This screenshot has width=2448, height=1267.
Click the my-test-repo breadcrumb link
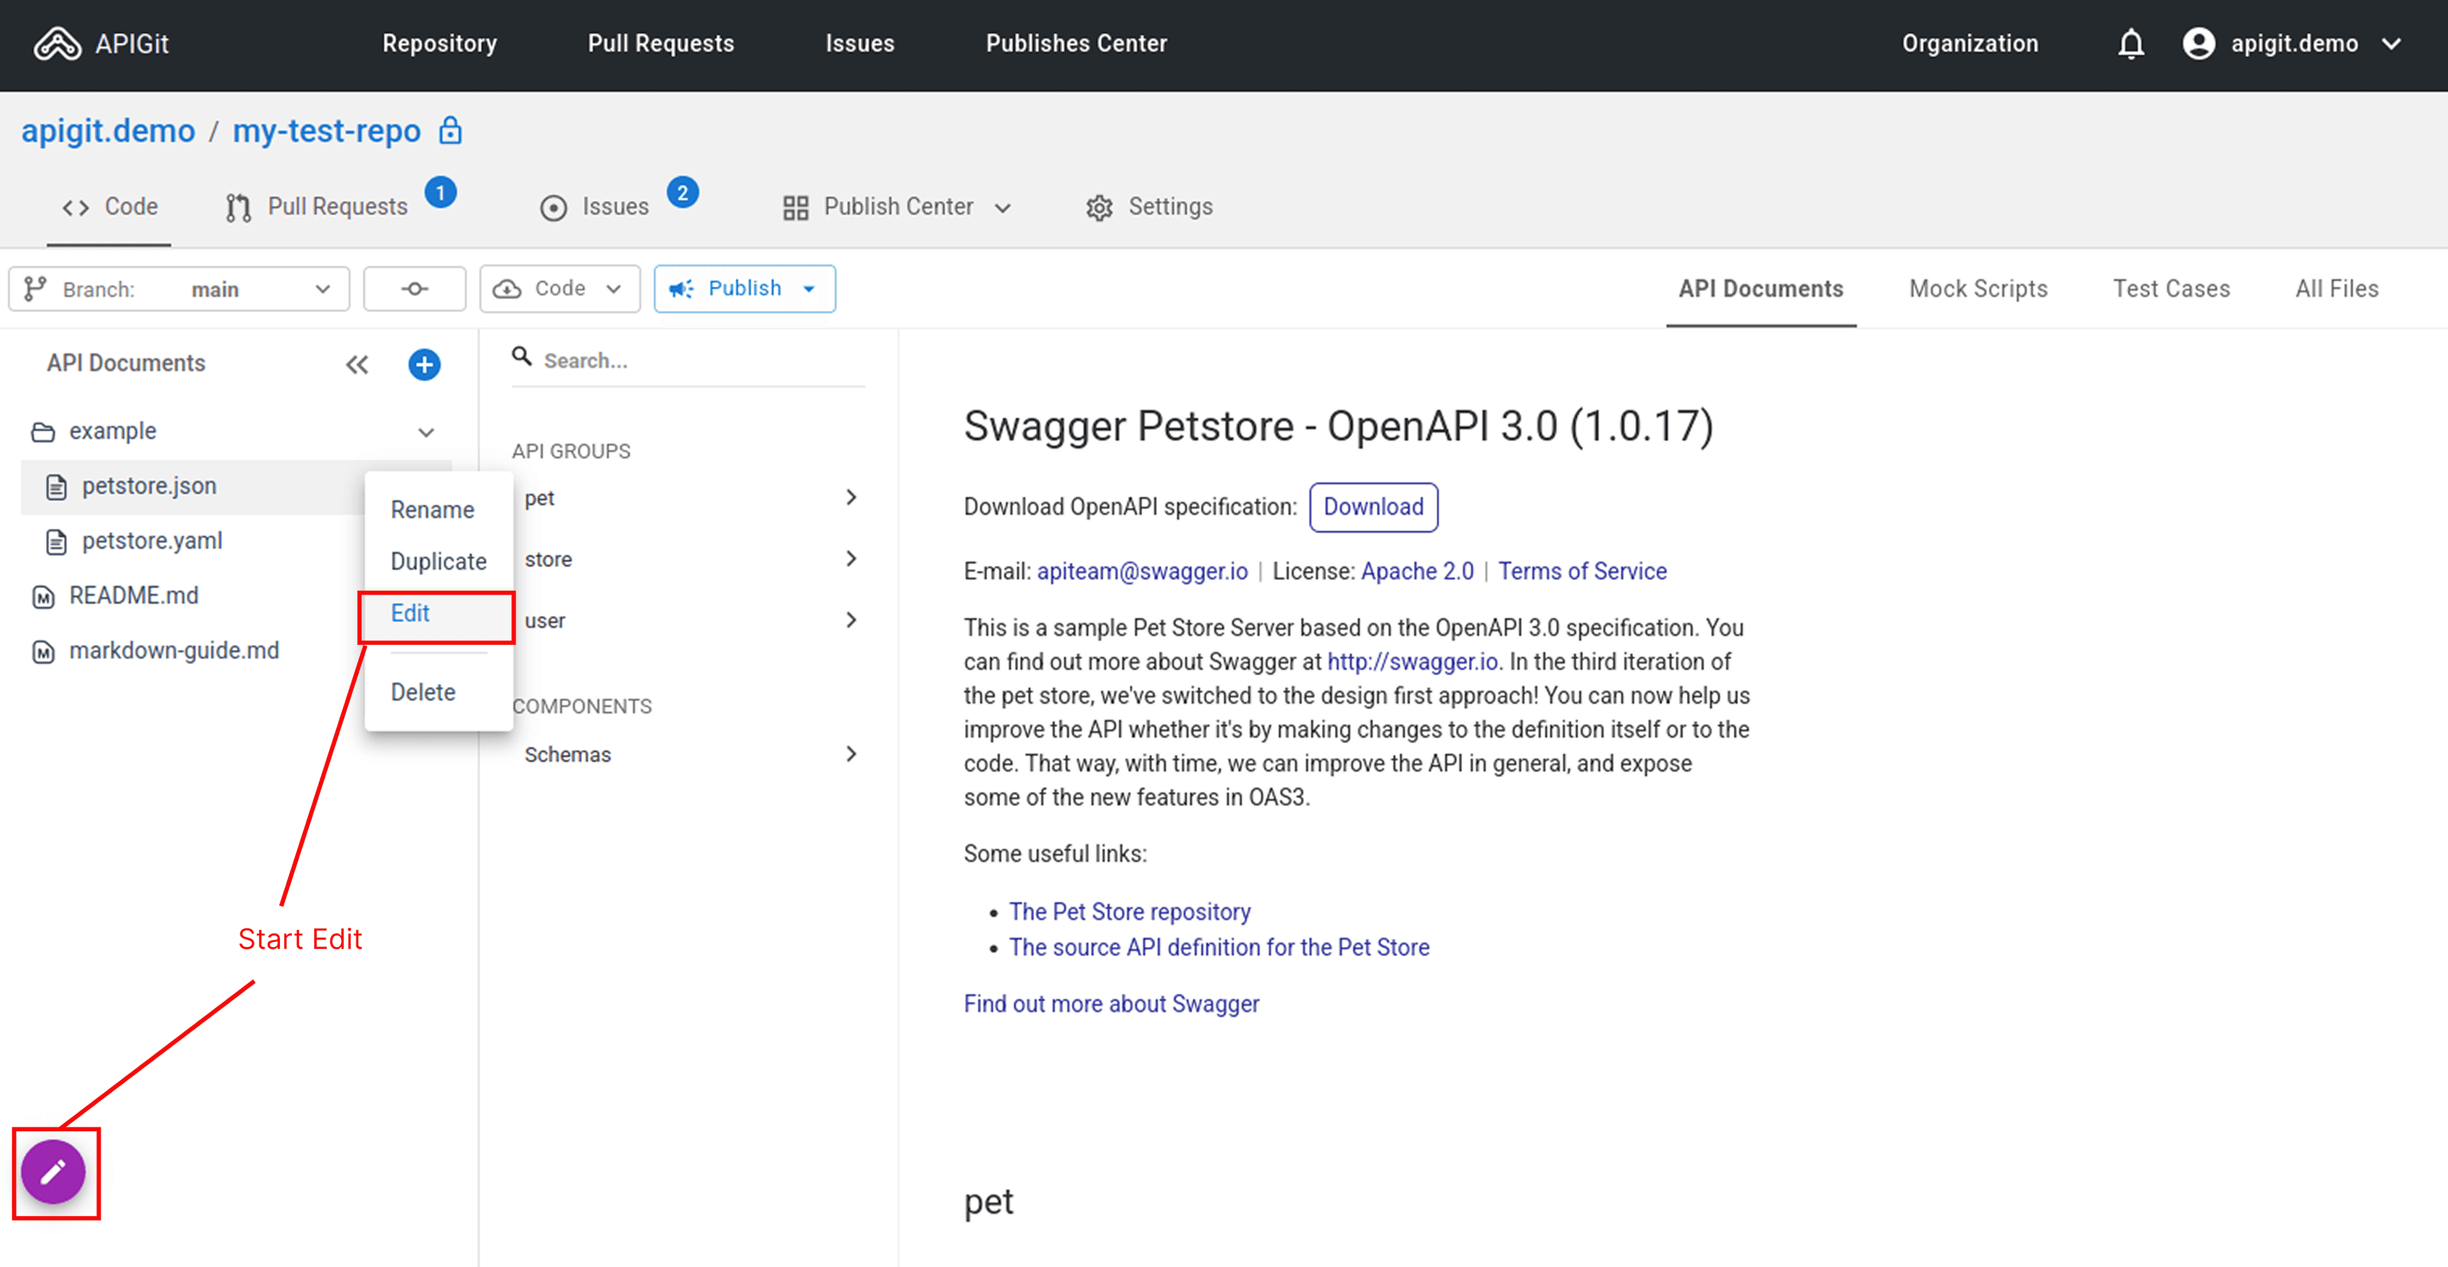pyautogui.click(x=327, y=130)
